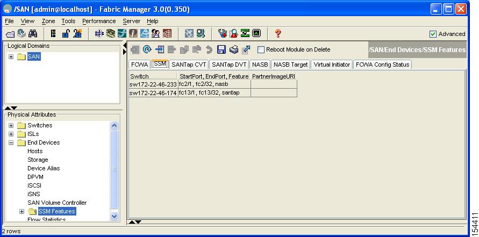Click the printer icon in table toolbar
Screen dimensions: 479x237
[234, 49]
